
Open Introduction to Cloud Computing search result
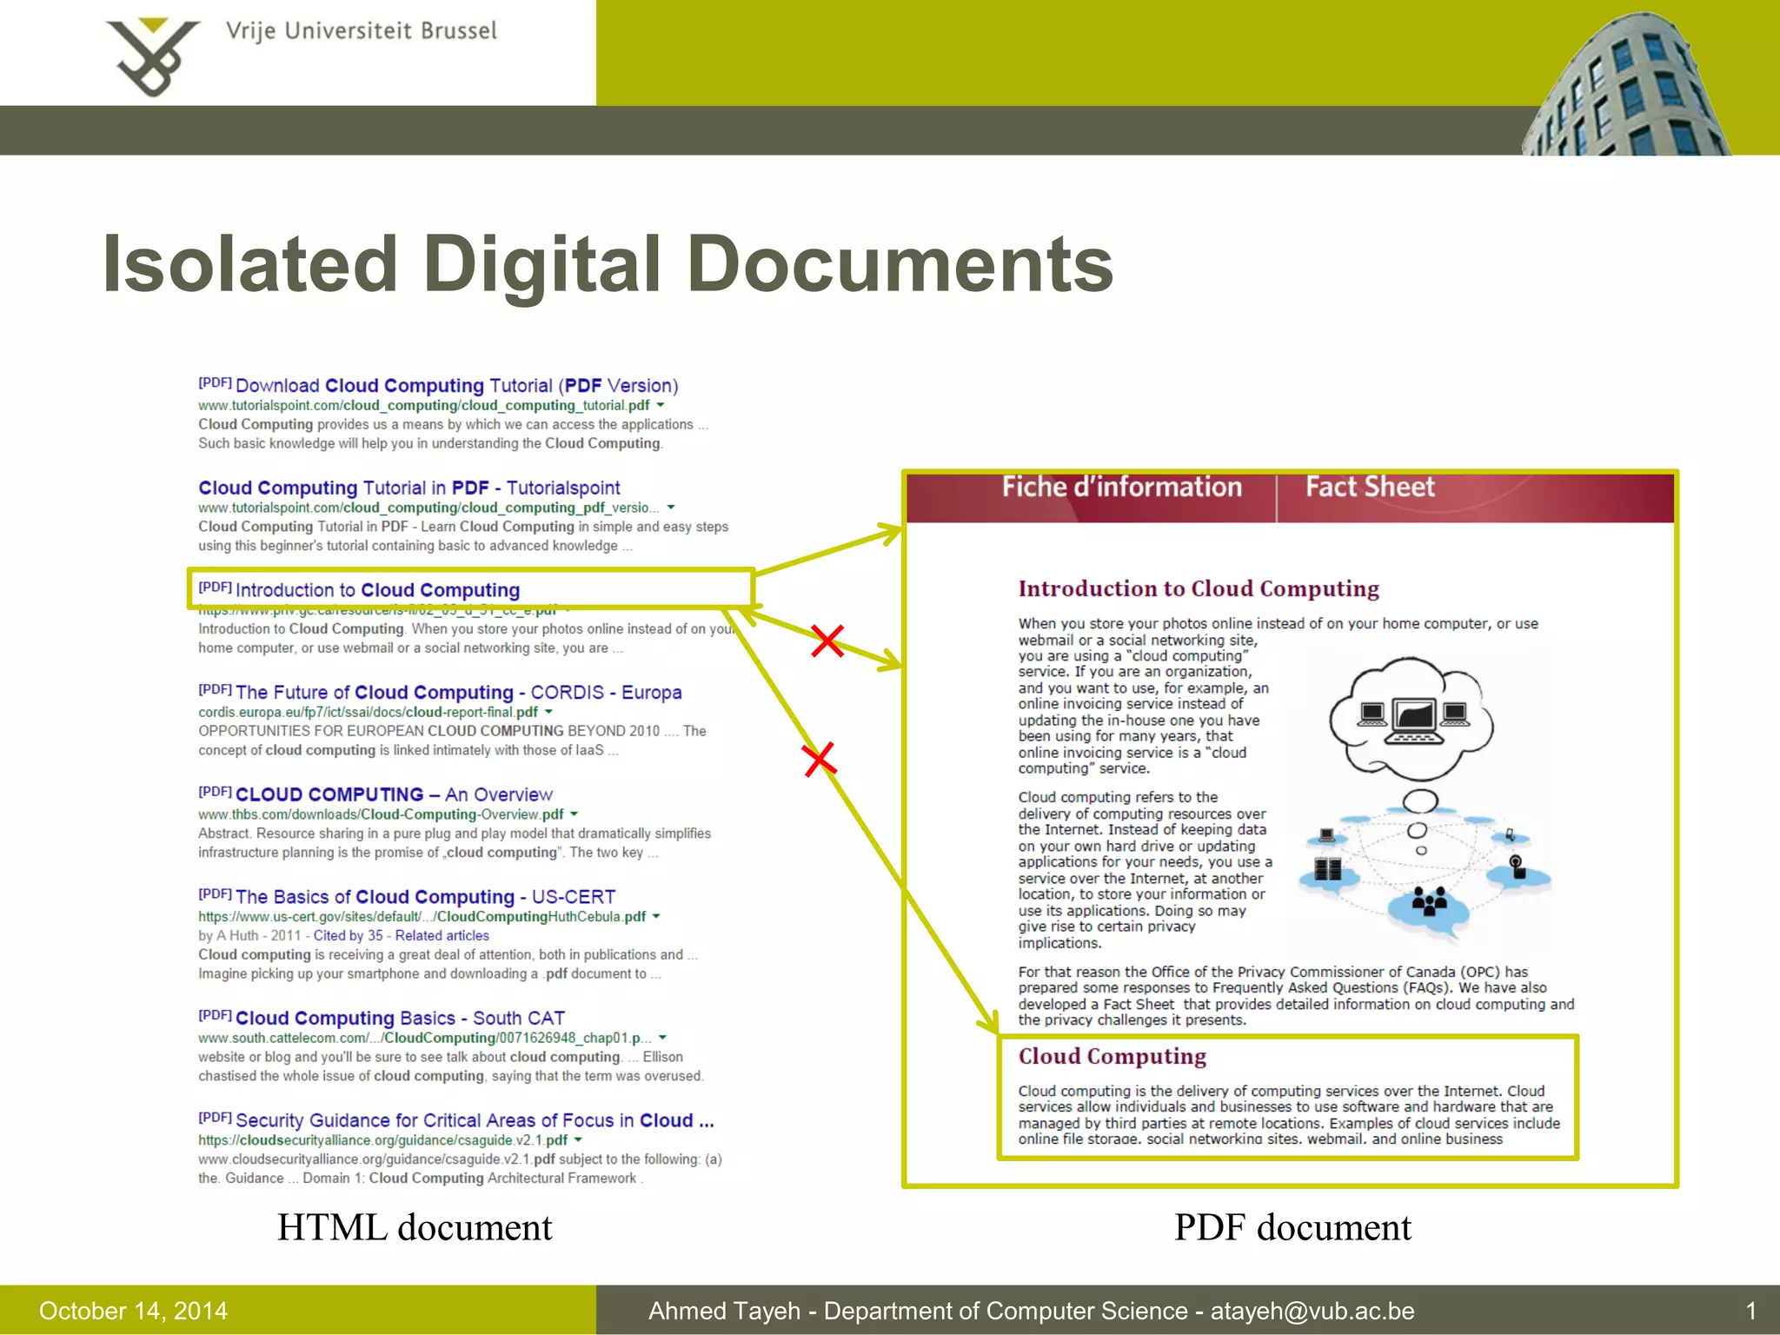point(377,590)
